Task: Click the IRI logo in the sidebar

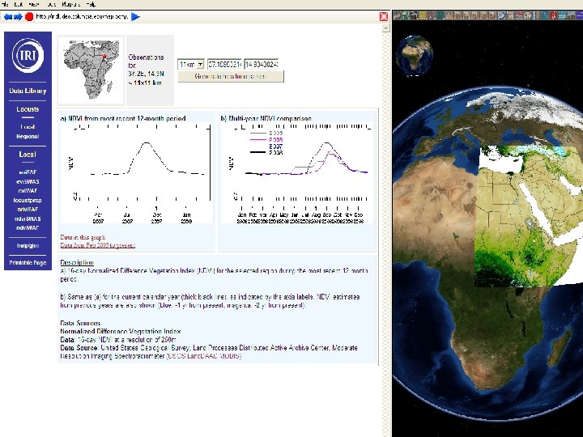Action: click(x=28, y=55)
